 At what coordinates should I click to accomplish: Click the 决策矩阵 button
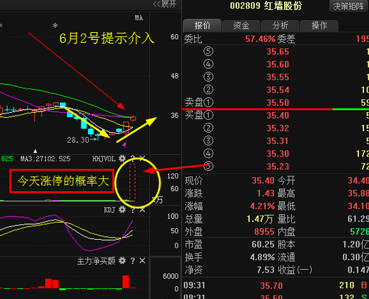[x=348, y=6]
